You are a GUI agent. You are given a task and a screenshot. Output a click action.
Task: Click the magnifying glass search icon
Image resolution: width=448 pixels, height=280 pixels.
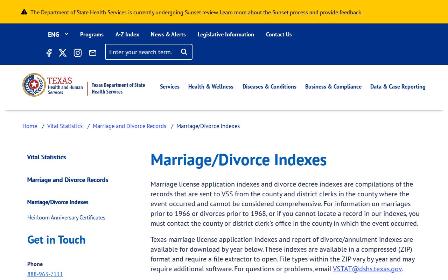pos(184,52)
